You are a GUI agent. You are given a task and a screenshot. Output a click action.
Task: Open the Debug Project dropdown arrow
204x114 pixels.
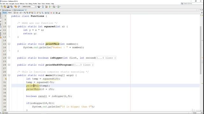pyautogui.click(x=56, y=7)
